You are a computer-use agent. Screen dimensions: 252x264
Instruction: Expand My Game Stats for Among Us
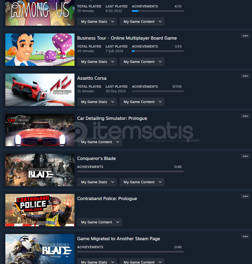[97, 22]
